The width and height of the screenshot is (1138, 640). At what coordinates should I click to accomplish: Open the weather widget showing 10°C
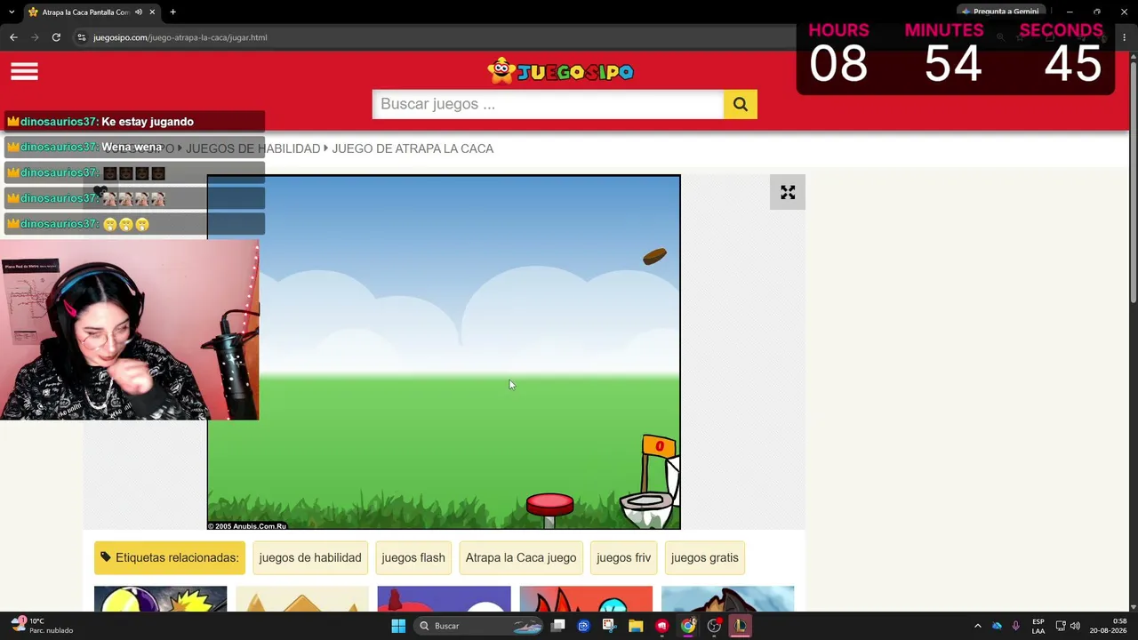(x=43, y=626)
